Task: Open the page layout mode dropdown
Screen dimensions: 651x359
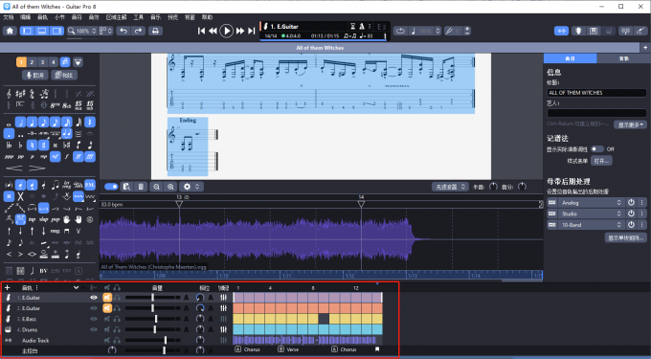Action: tap(105, 31)
